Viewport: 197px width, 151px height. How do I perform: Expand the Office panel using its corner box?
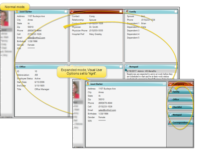[x=65, y=67]
